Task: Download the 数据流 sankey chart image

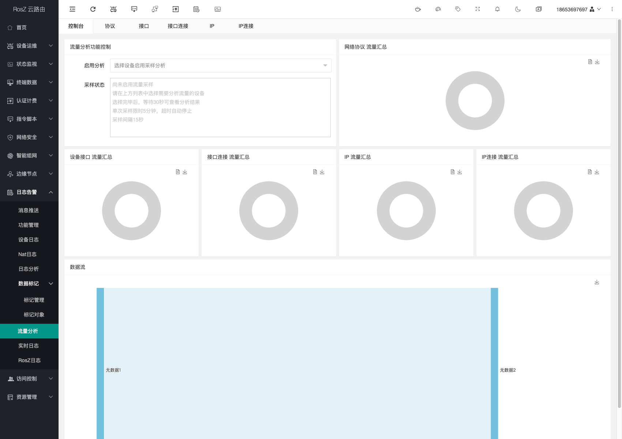Action: click(597, 282)
